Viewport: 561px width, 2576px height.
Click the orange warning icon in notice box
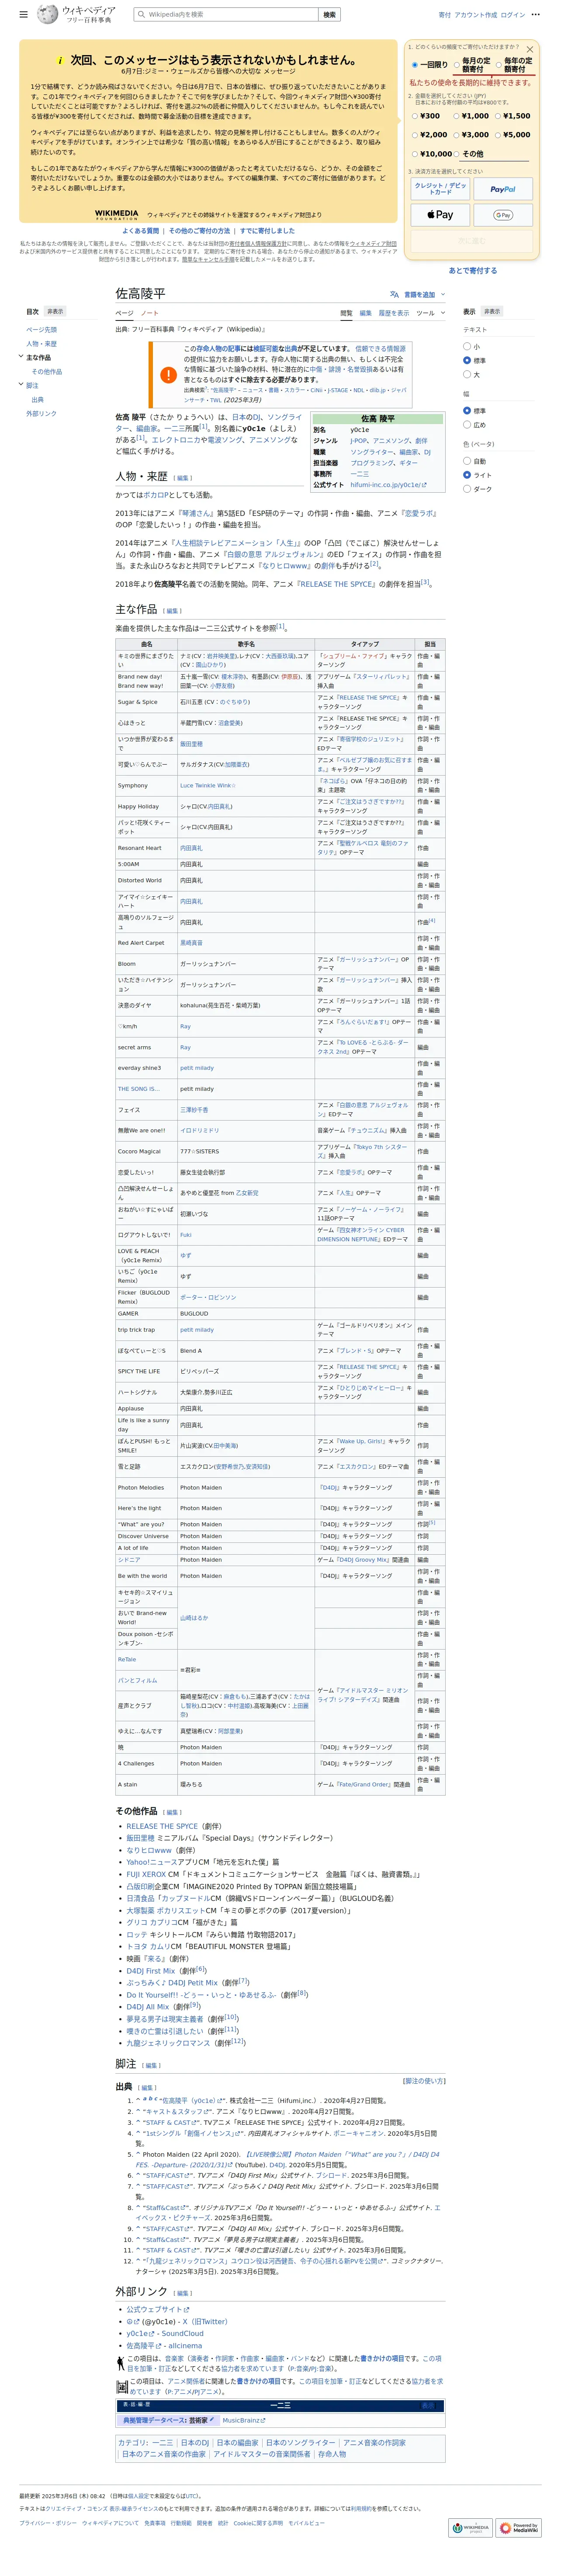168,375
